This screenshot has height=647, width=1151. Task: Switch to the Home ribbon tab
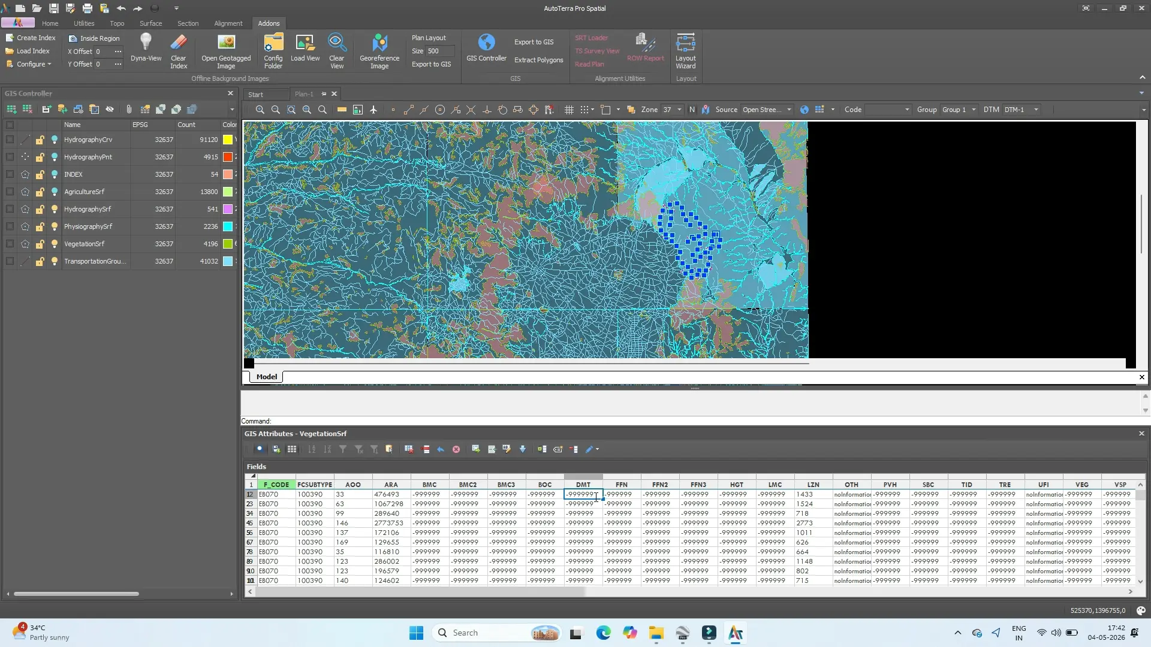[x=50, y=23]
